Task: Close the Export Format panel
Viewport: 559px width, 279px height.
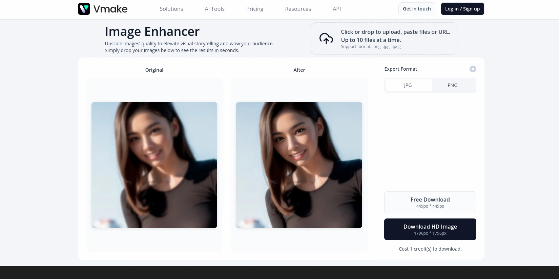Action: [x=473, y=69]
